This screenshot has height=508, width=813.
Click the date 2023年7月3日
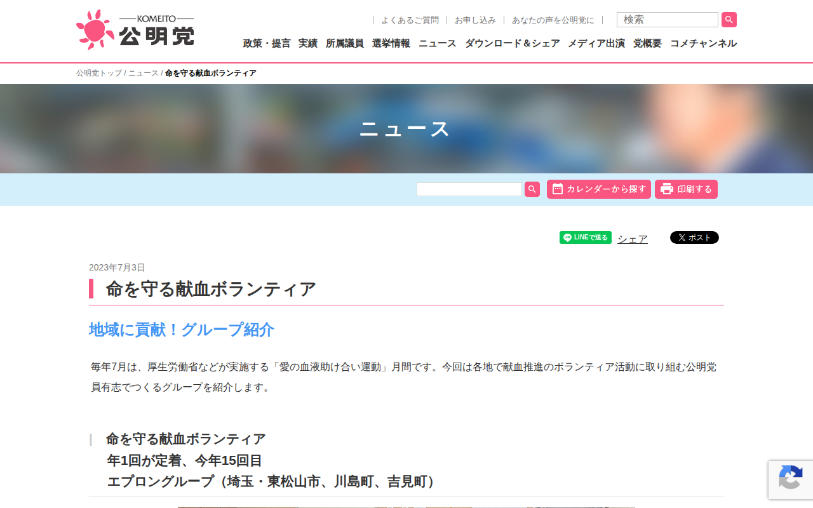click(x=117, y=267)
